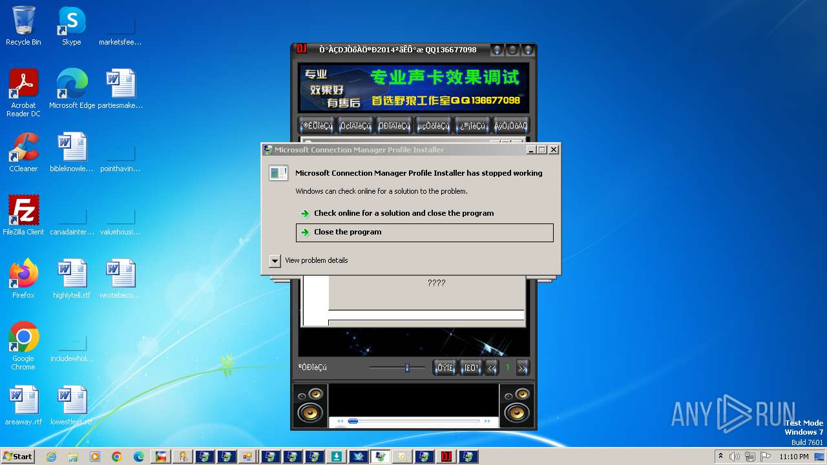This screenshot has width=827, height=465.
Task: Select the bibleknowle document icon
Action: (72, 152)
